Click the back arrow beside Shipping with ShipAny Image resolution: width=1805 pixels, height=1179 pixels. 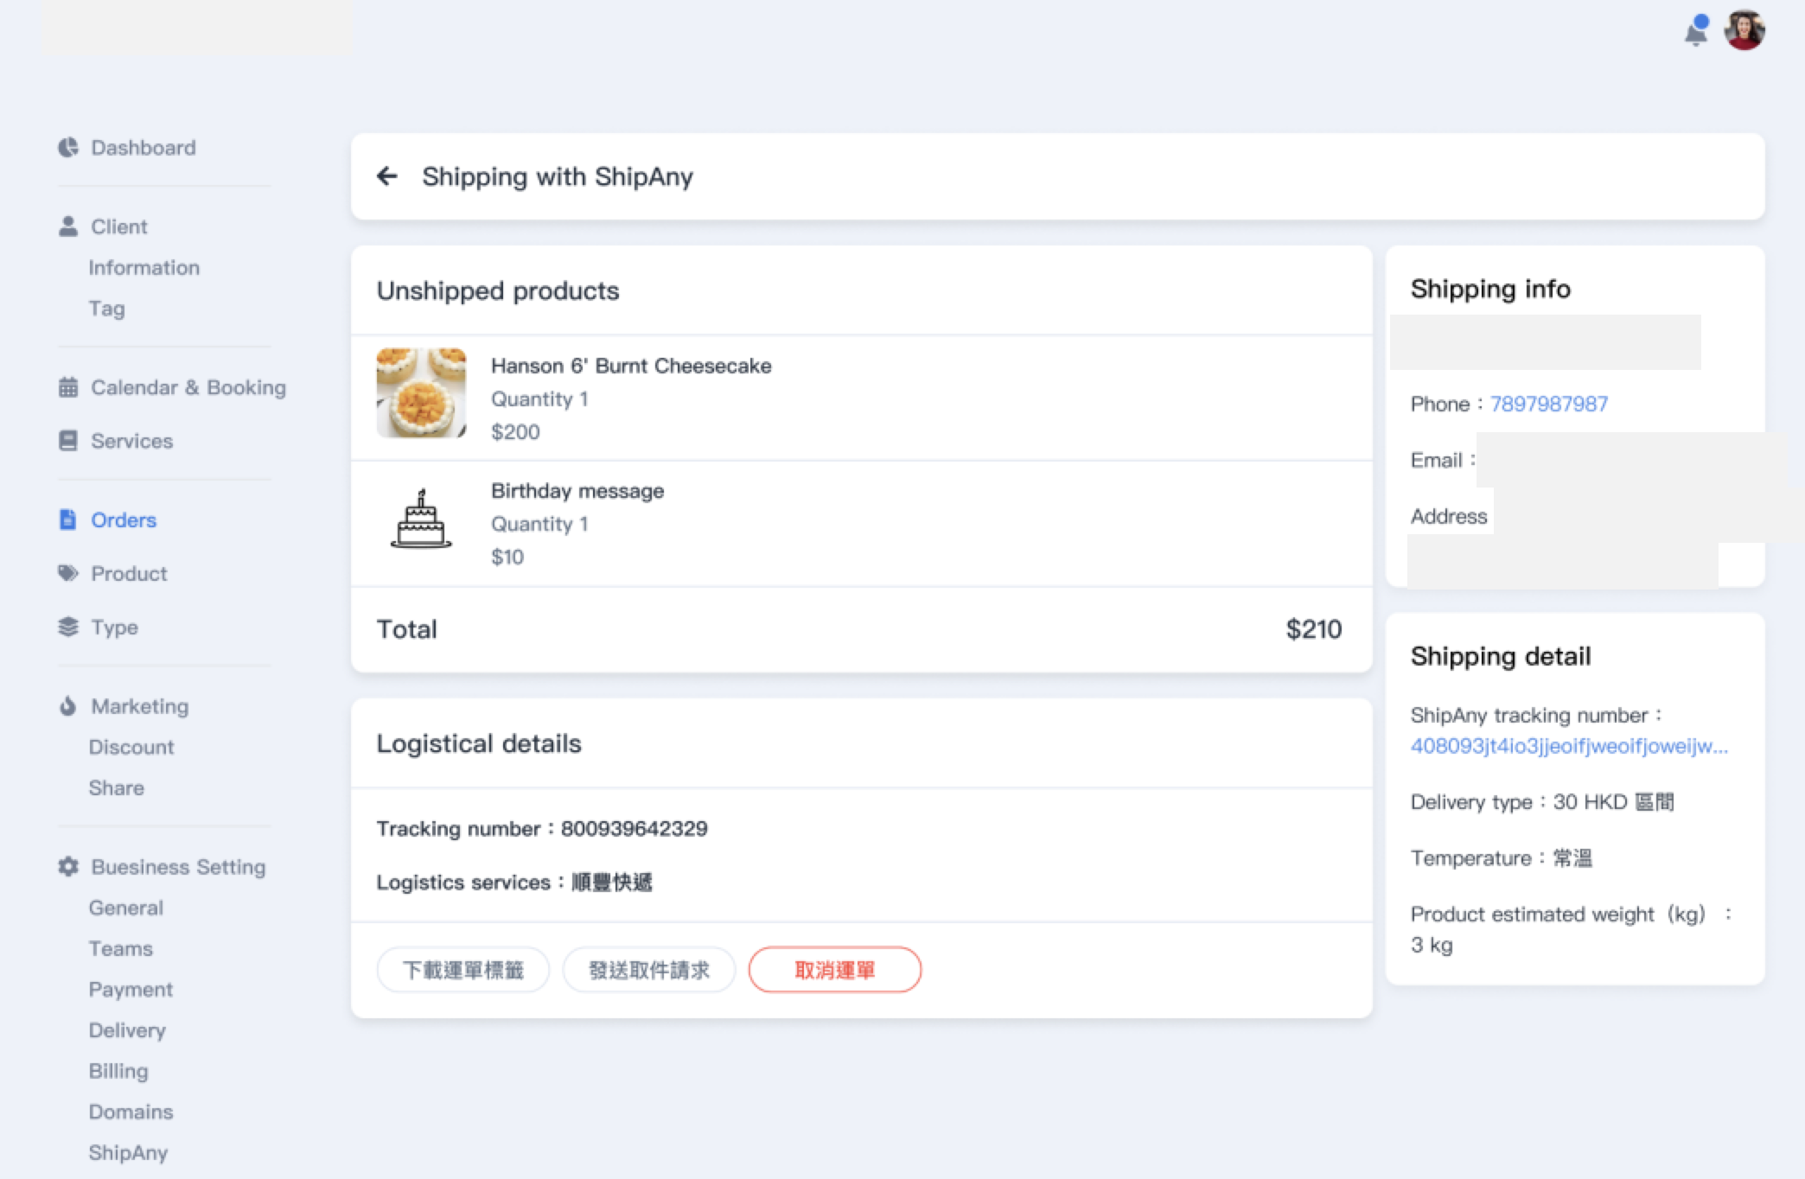point(387,176)
